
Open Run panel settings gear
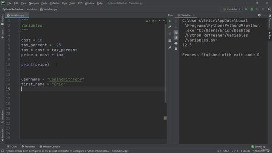tap(259, 15)
